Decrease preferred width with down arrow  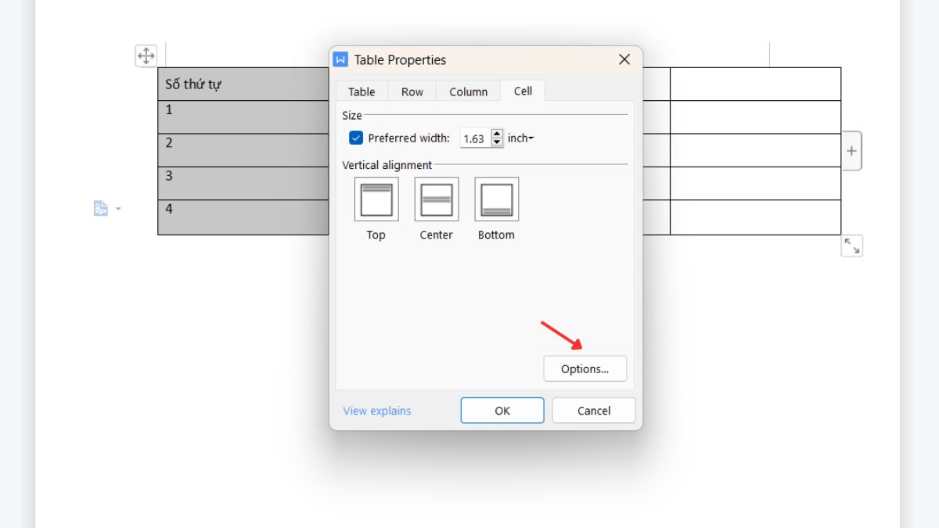pyautogui.click(x=497, y=143)
